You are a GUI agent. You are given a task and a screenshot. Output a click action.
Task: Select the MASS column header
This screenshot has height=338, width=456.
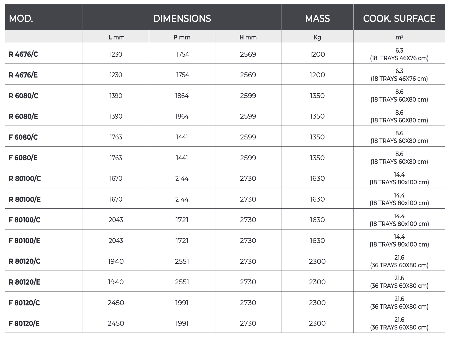(317, 18)
